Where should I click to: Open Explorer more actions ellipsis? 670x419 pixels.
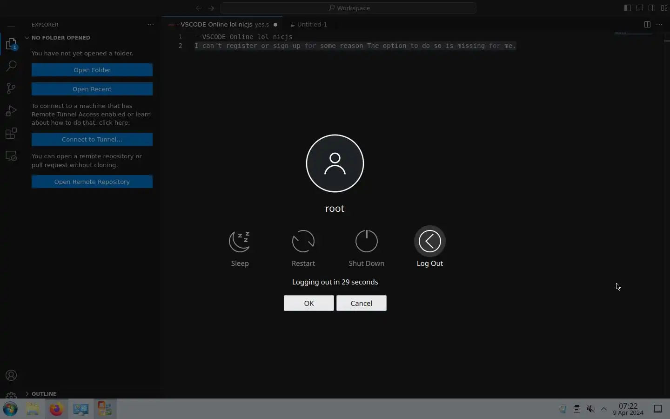pos(151,25)
